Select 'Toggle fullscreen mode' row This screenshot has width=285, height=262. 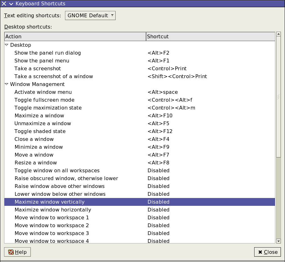coord(140,100)
